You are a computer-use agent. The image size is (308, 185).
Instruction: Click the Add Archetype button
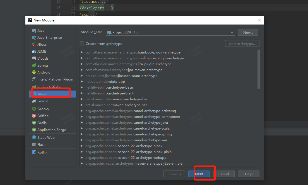(242, 43)
